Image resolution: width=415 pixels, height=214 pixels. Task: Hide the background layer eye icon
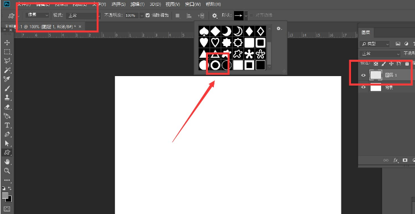click(363, 88)
